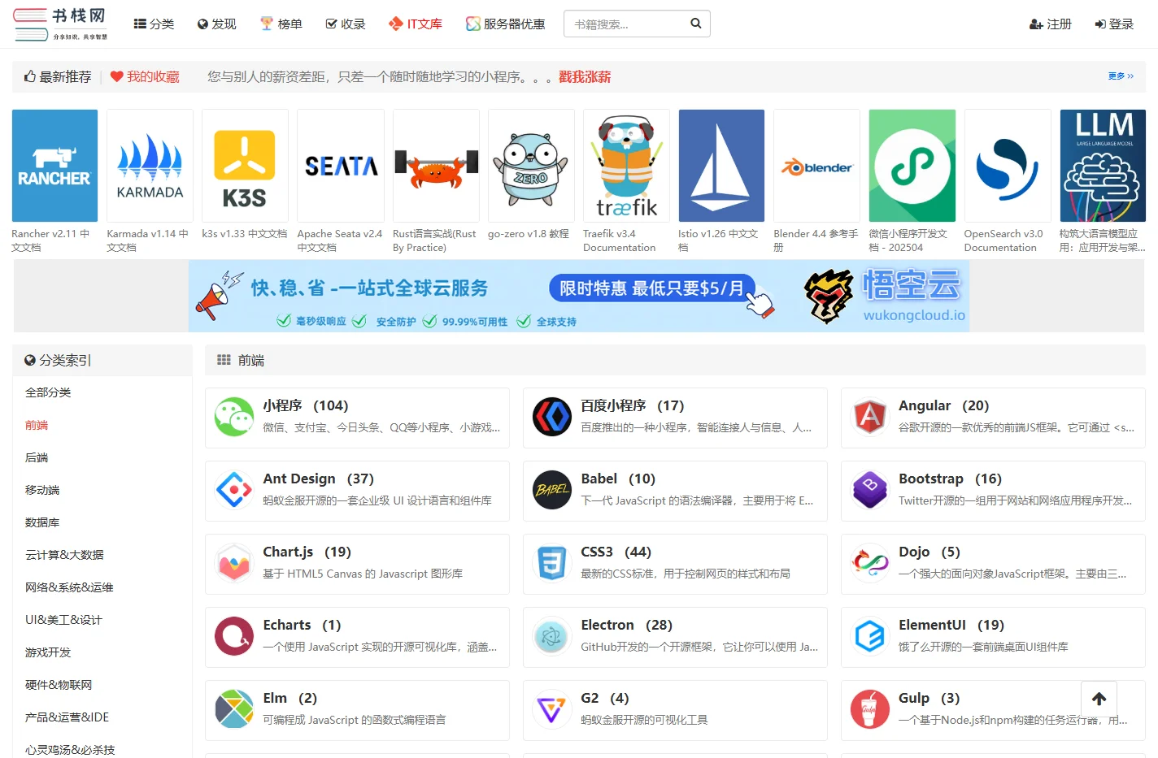Open the 榜单 menu item
Image resolution: width=1158 pixels, height=758 pixels.
281,24
